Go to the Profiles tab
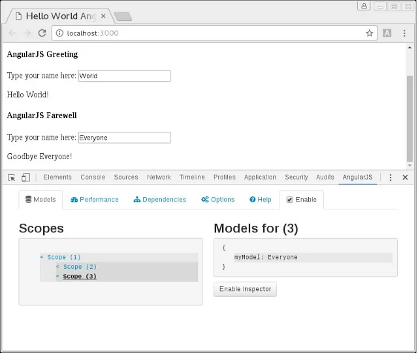This screenshot has height=353, width=418. 225,177
